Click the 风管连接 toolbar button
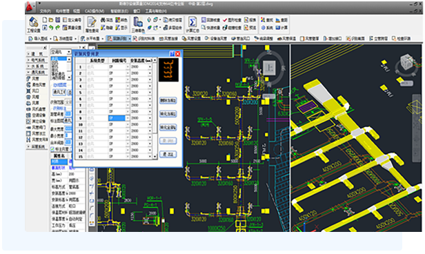425x254 pixels. click(168, 39)
